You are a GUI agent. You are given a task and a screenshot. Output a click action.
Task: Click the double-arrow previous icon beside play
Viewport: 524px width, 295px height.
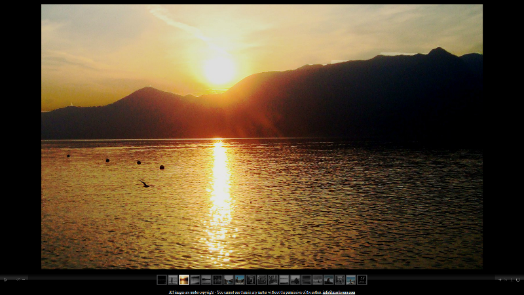point(18,280)
